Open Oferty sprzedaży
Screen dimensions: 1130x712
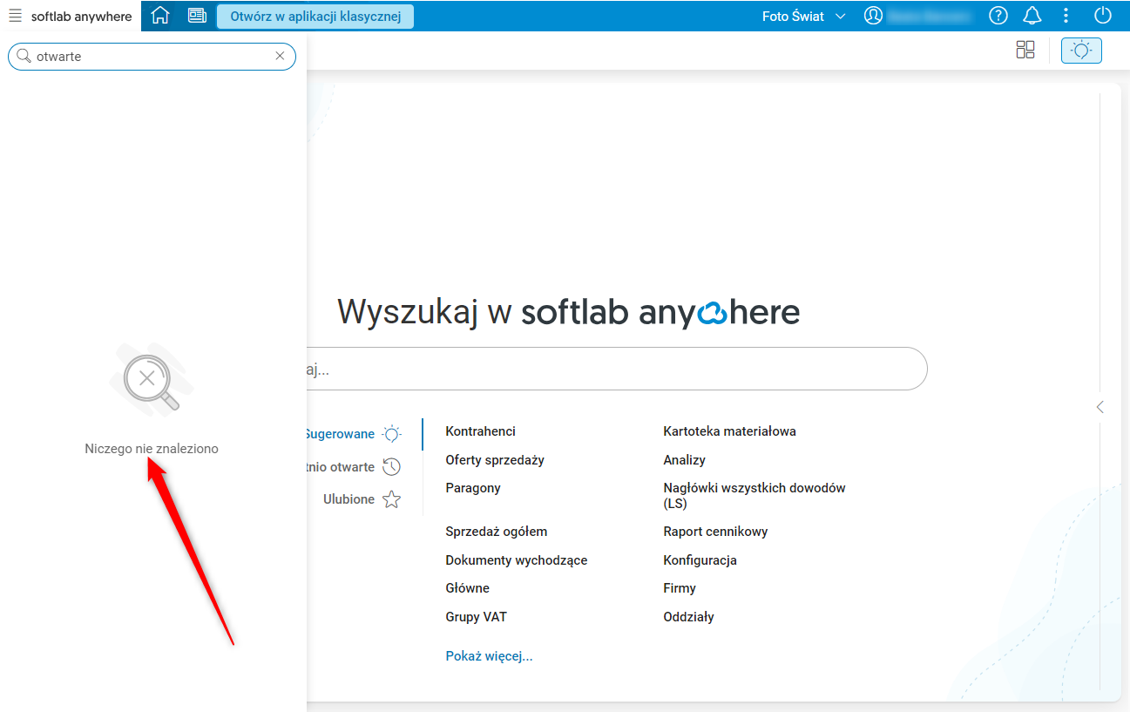pos(495,460)
